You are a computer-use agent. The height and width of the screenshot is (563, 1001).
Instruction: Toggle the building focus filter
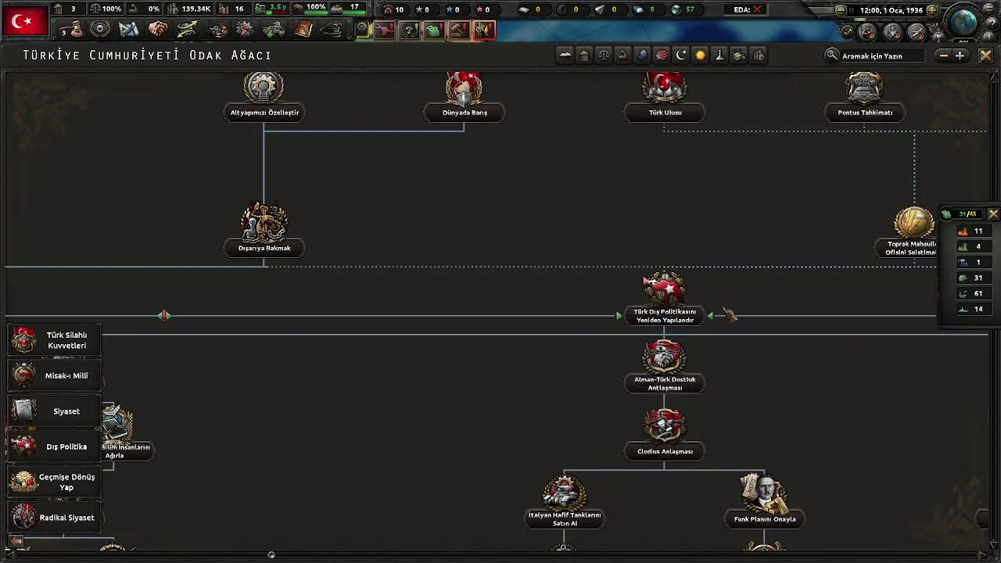pyautogui.click(x=584, y=55)
